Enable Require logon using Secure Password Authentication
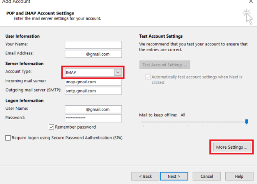The image size is (257, 184). click(x=8, y=138)
